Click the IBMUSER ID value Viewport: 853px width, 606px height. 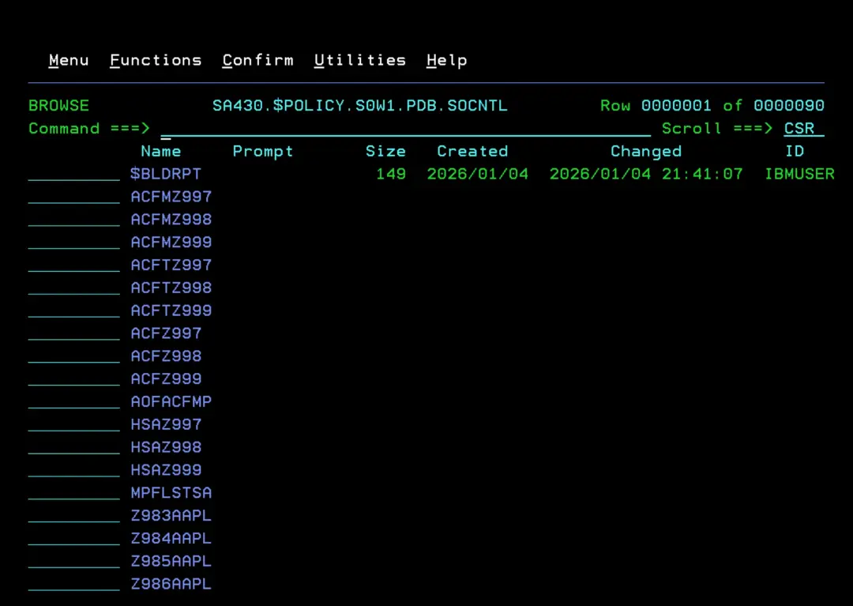(x=799, y=174)
